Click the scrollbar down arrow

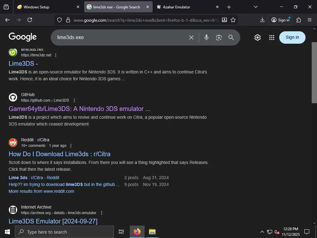(314, 223)
